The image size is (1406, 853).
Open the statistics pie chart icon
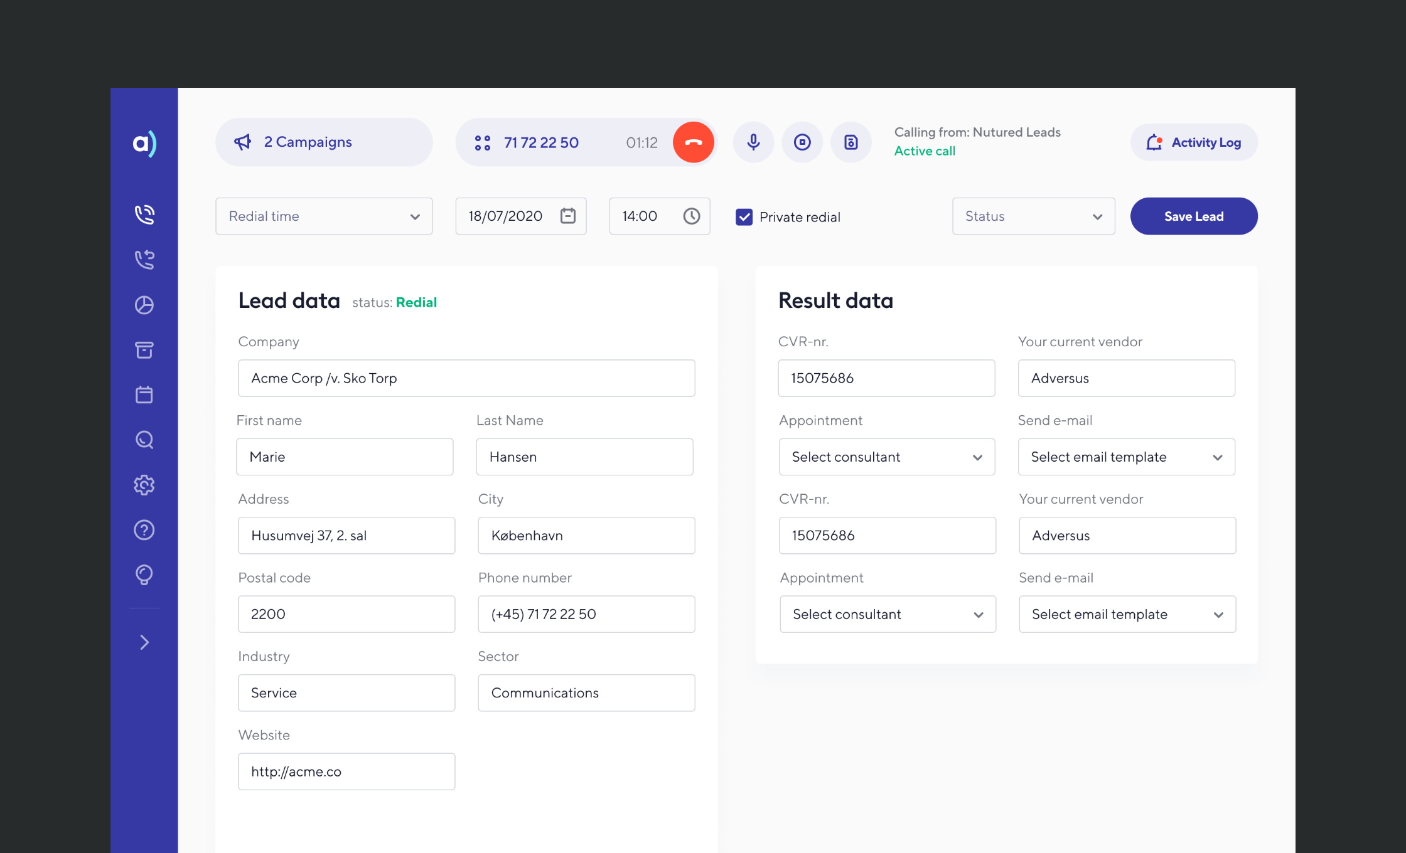click(144, 305)
